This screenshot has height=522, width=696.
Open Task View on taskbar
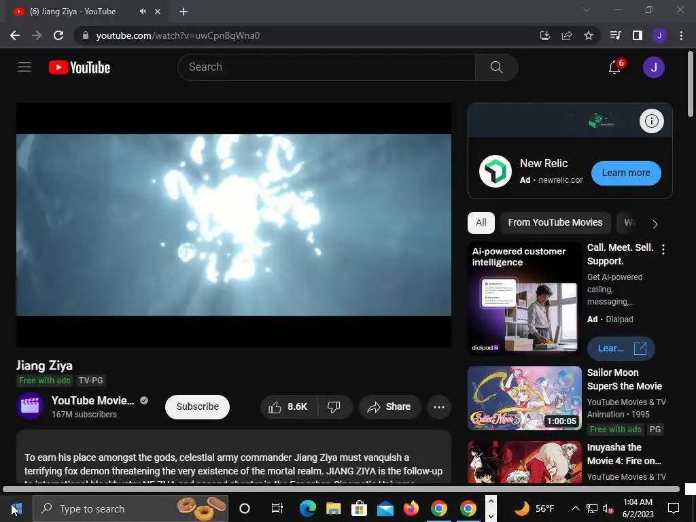point(277,508)
